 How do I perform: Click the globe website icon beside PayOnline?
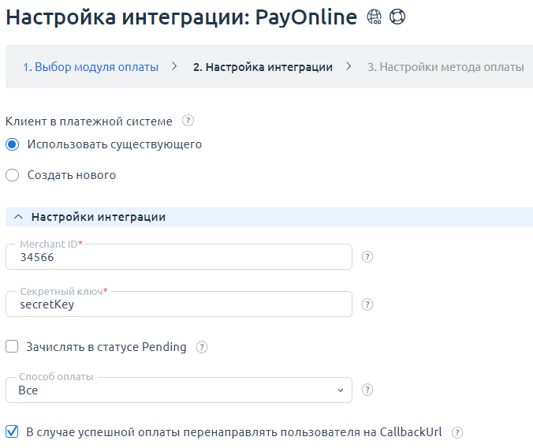click(375, 17)
